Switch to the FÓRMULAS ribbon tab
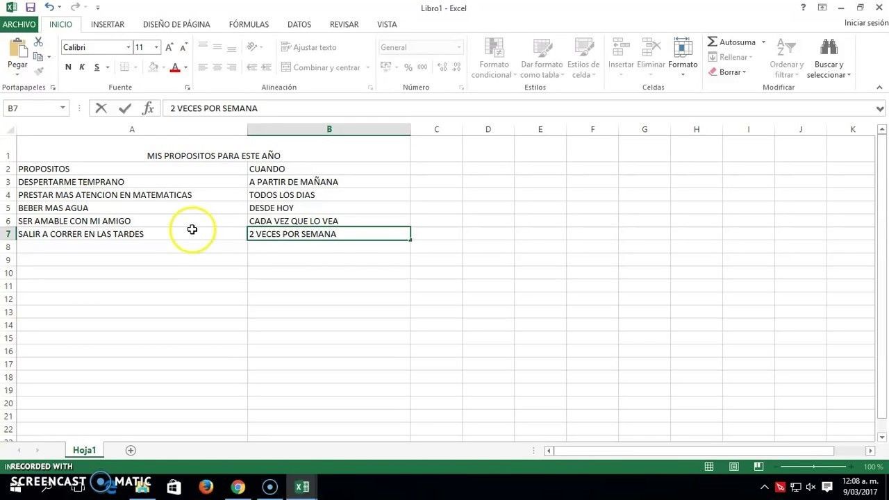 coord(249,24)
